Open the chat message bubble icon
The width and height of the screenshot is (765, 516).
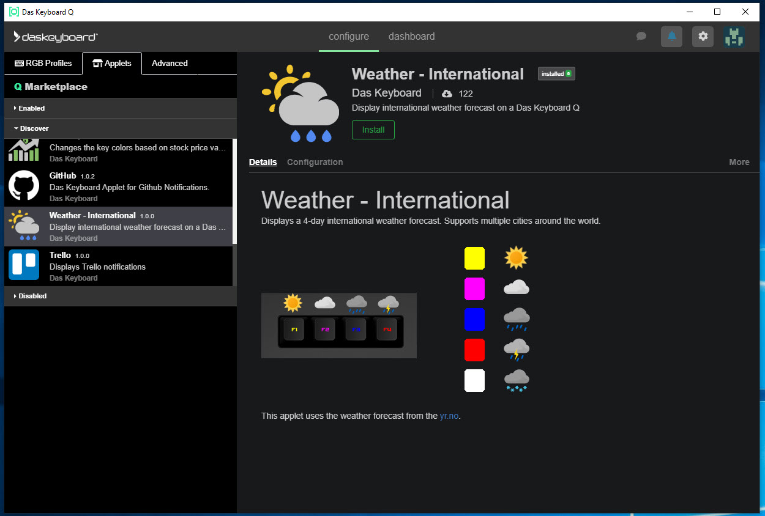[x=641, y=36]
